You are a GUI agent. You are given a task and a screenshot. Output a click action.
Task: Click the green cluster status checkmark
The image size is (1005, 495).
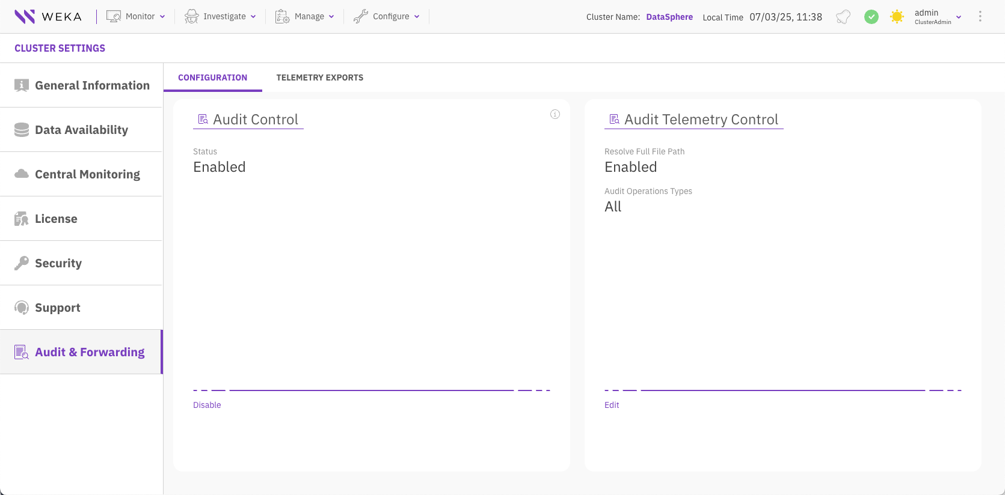click(x=871, y=17)
